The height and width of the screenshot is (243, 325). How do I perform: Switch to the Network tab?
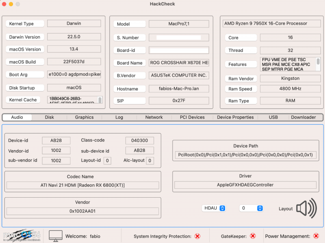[x=154, y=117]
